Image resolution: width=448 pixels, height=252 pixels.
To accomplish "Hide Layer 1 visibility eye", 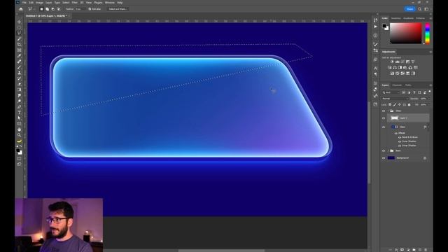I will coord(384,118).
